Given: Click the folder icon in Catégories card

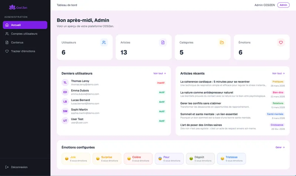Looking at the screenshot, I should (222, 43).
